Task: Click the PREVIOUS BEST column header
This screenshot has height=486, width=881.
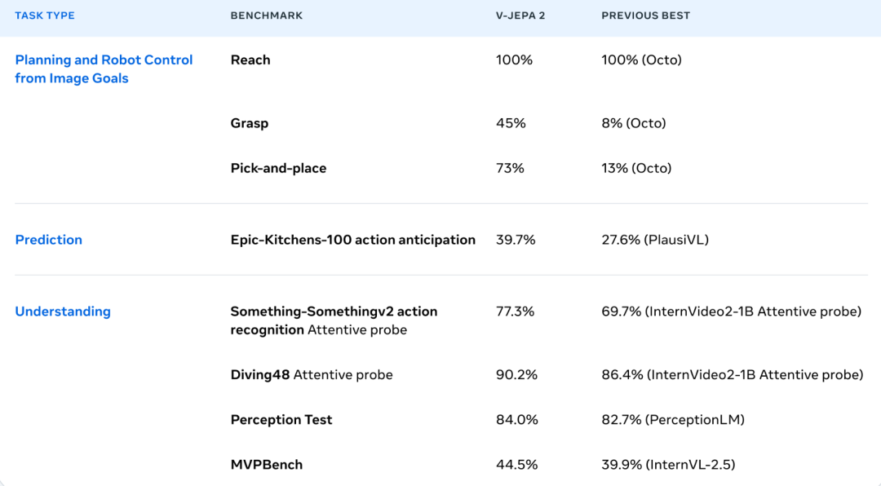Action: tap(646, 15)
